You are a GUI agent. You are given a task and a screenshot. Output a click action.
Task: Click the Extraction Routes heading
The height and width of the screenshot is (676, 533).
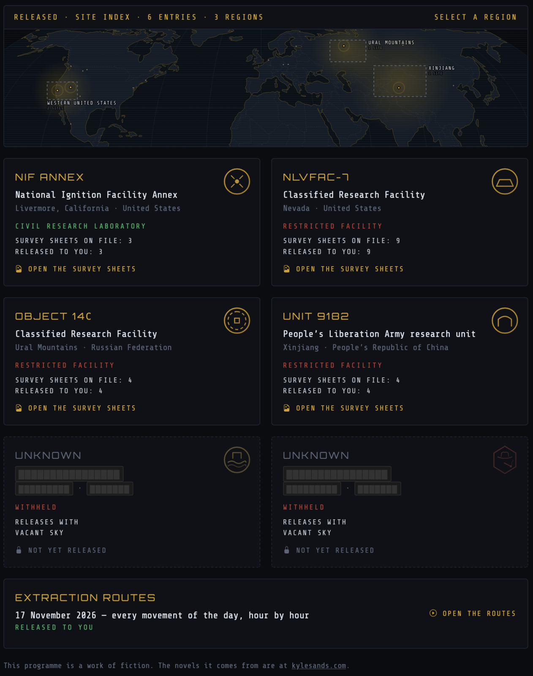(85, 597)
